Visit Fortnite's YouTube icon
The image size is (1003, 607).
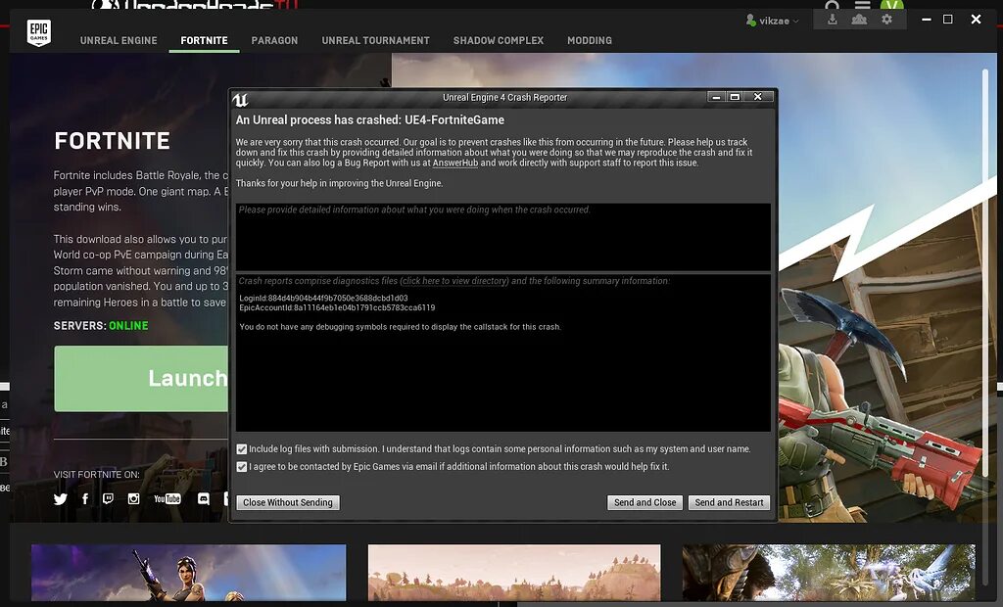pyautogui.click(x=167, y=499)
